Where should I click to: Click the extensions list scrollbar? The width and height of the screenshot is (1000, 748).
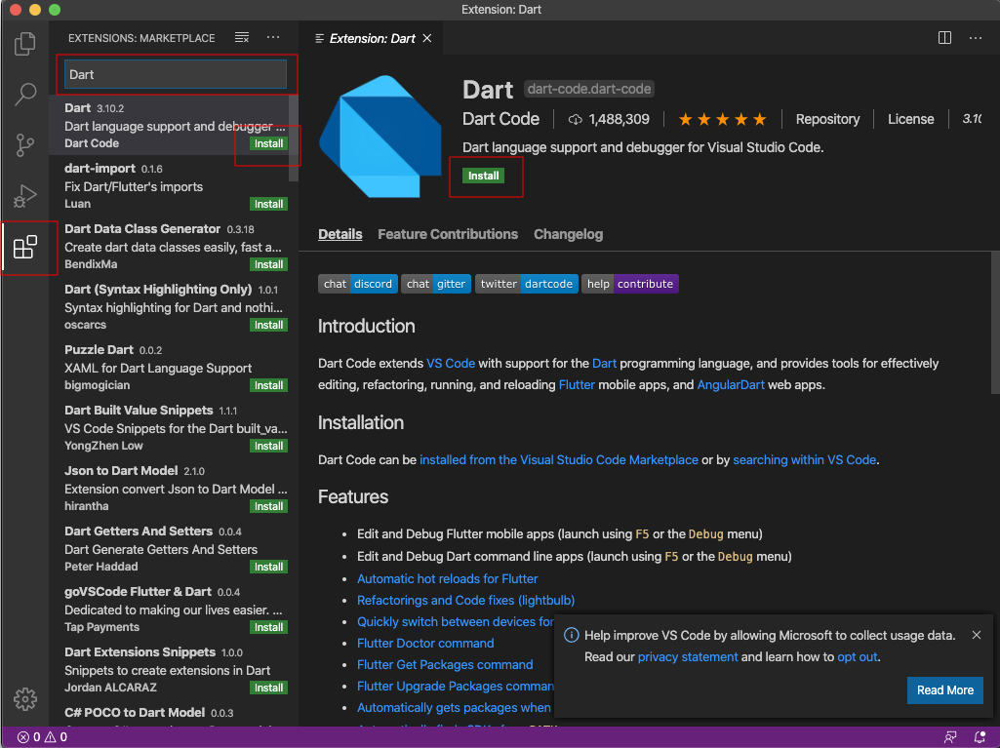coord(294,138)
